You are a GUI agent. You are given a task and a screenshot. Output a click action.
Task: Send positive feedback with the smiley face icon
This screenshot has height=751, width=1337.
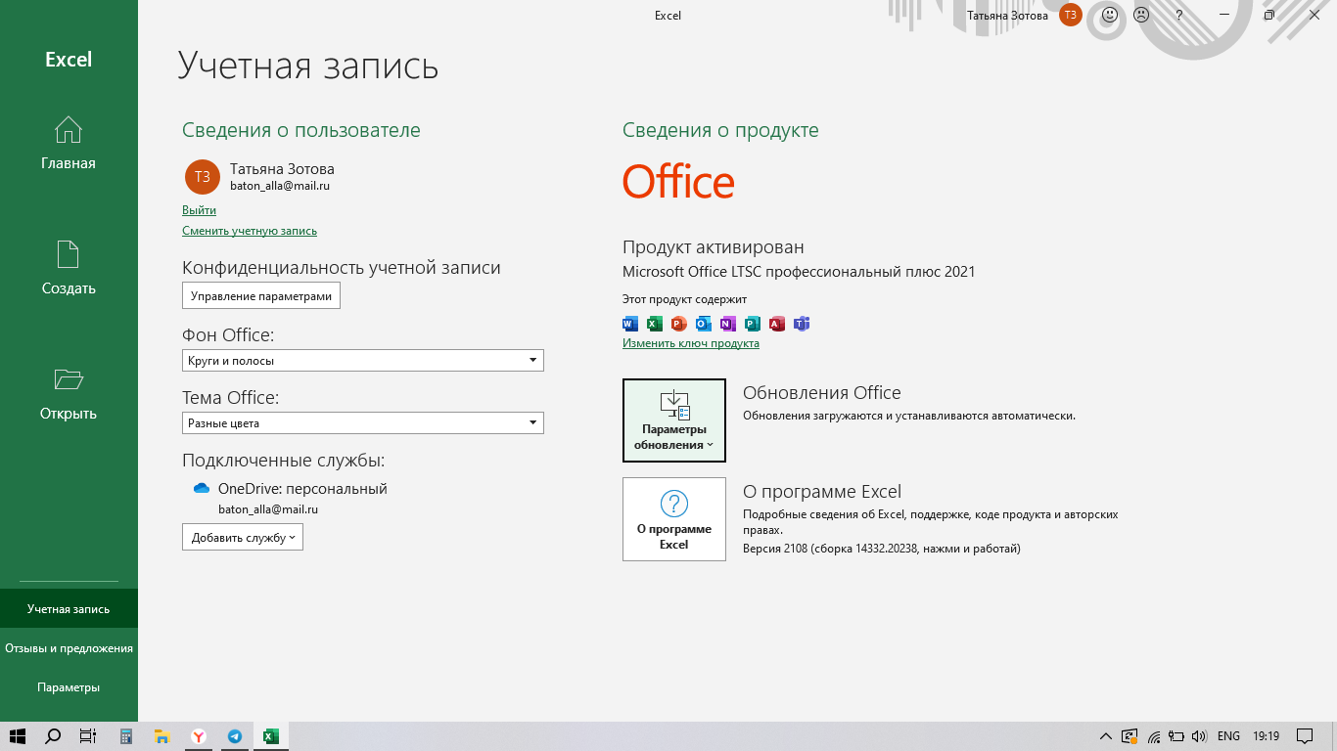point(1110,15)
